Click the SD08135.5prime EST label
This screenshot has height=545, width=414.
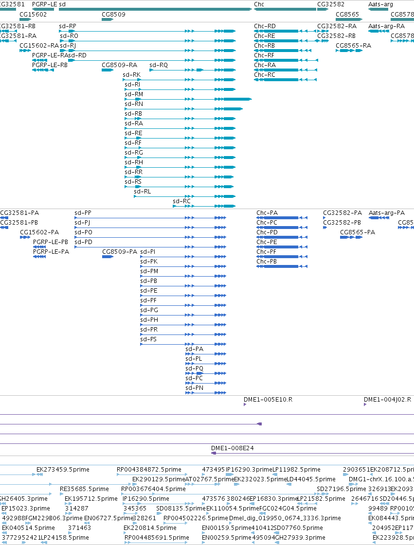[181, 509]
